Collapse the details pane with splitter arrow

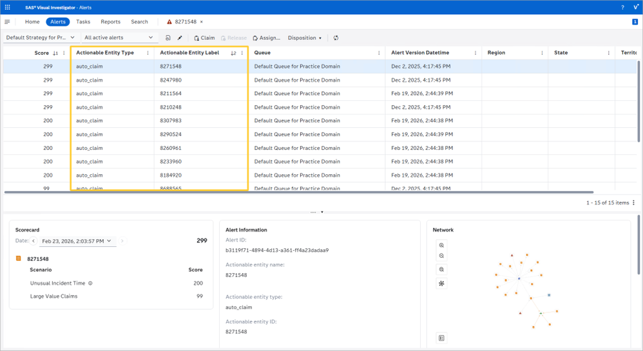click(322, 212)
